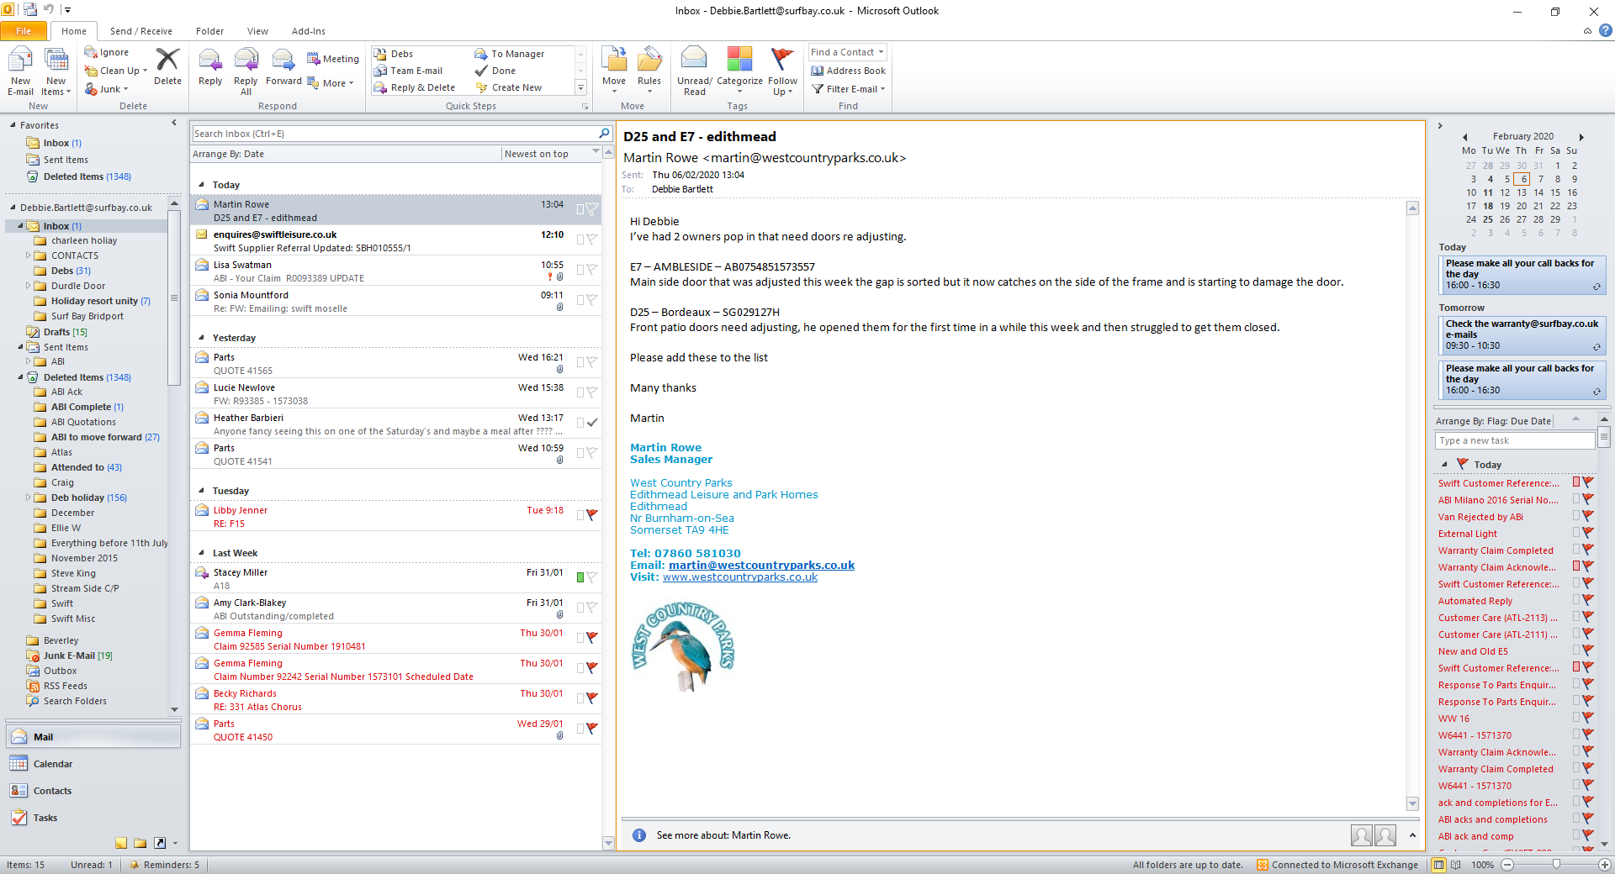Open the Categorize color squares icon
The image size is (1615, 874).
point(739,59)
